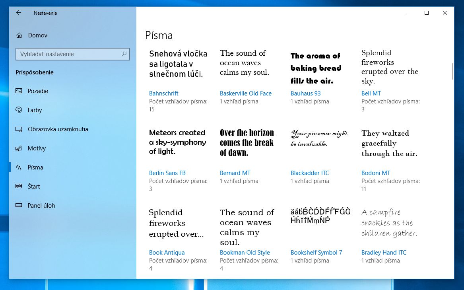
Task: Click the Pozadie picture icon
Action: [x=19, y=91]
